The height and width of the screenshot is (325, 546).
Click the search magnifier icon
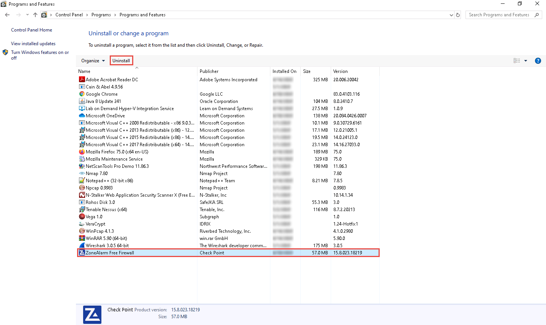[x=537, y=15]
